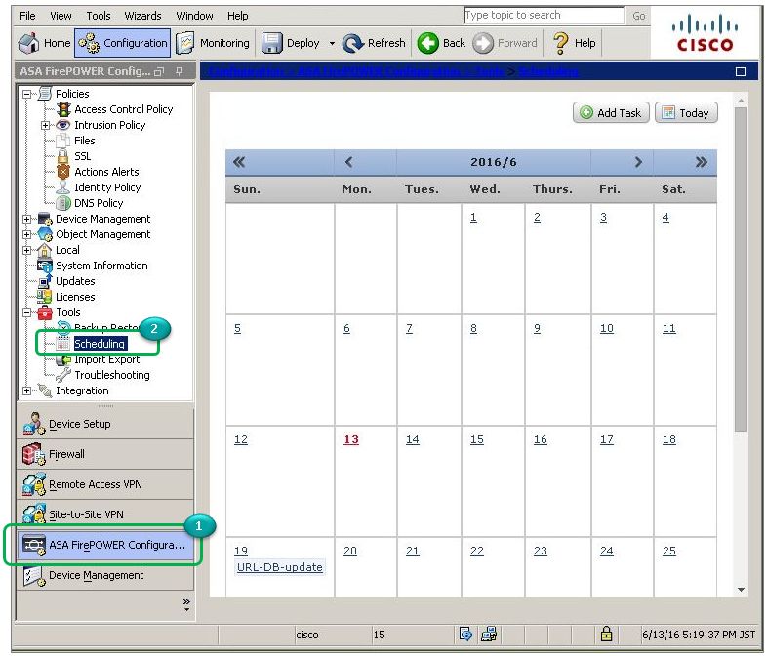Viewport: 767px width, 656px height.
Task: Open Help question mark icon
Action: point(560,43)
